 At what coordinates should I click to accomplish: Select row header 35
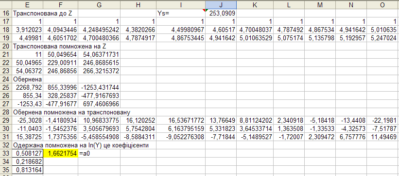tap(6, 170)
